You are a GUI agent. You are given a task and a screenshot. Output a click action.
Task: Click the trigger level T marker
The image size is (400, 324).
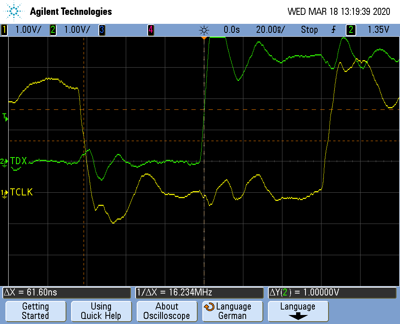coord(5,117)
